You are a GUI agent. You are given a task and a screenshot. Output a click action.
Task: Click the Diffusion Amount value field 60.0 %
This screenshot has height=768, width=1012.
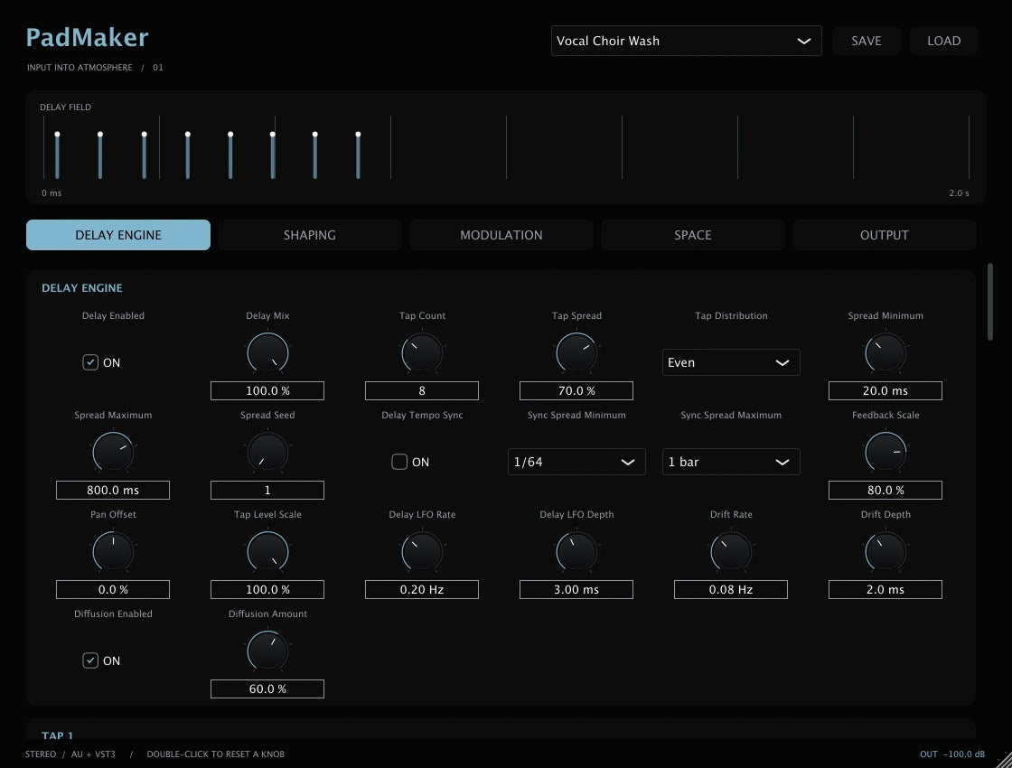tap(267, 688)
